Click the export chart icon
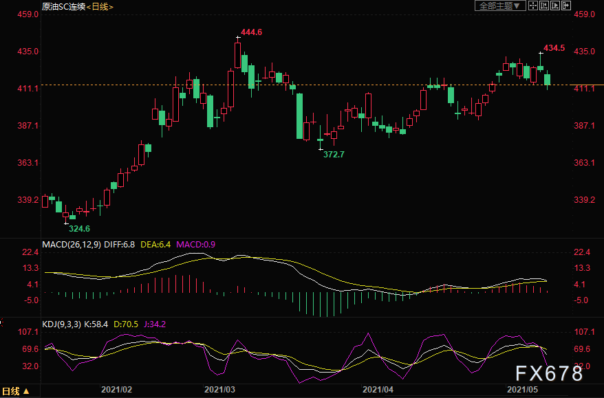 (x=566, y=5)
